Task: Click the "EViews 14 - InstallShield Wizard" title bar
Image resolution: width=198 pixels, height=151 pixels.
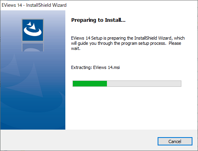Action: pyautogui.click(x=99, y=5)
